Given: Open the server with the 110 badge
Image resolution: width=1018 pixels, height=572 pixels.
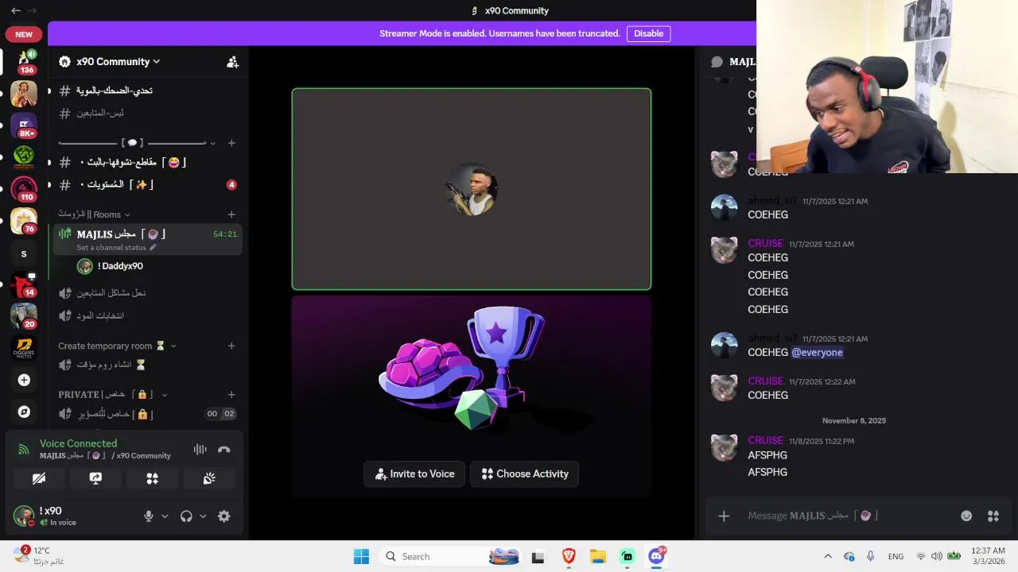Looking at the screenshot, I should point(24,189).
